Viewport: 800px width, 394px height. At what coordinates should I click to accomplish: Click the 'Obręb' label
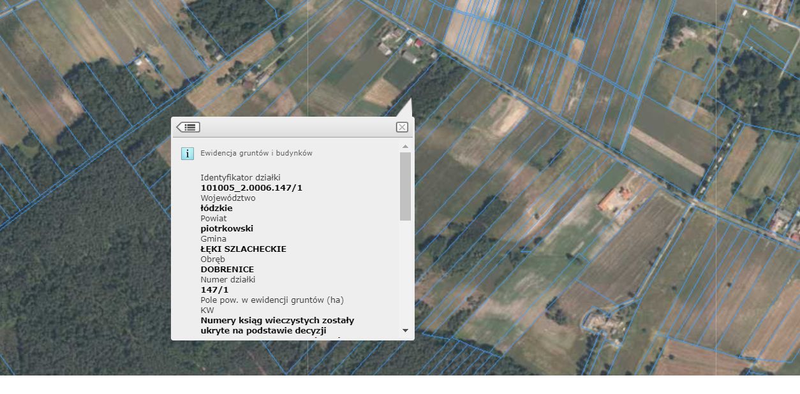[212, 259]
